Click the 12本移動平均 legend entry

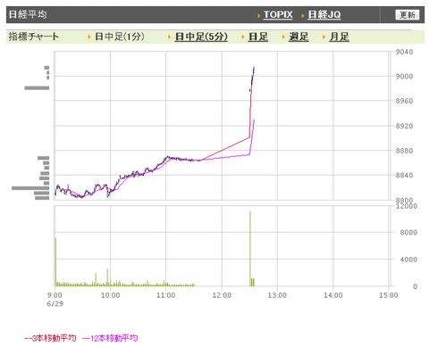coord(110,338)
